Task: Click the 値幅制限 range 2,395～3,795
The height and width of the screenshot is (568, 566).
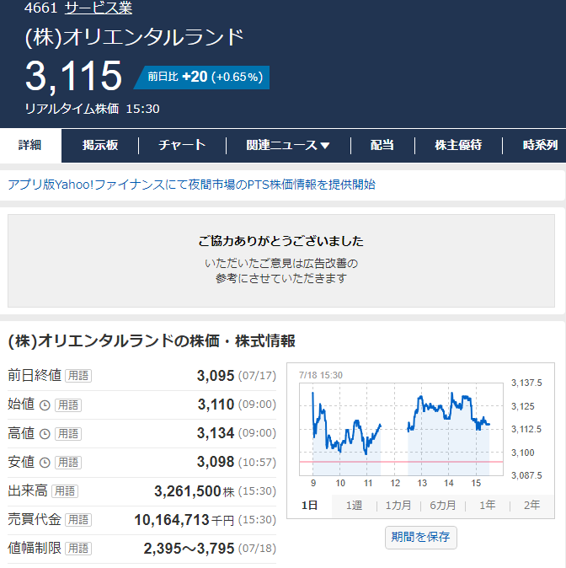Action: tap(189, 549)
